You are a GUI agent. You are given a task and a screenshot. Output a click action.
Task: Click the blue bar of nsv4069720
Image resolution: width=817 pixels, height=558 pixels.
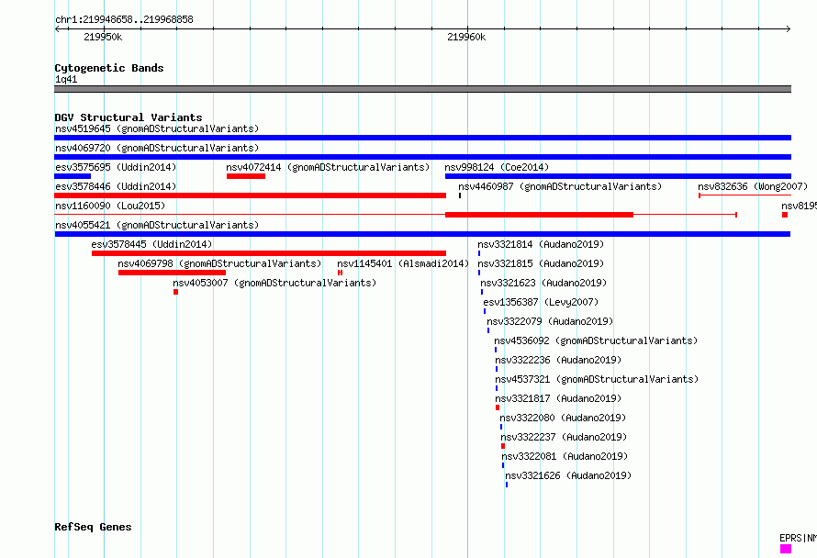click(422, 157)
